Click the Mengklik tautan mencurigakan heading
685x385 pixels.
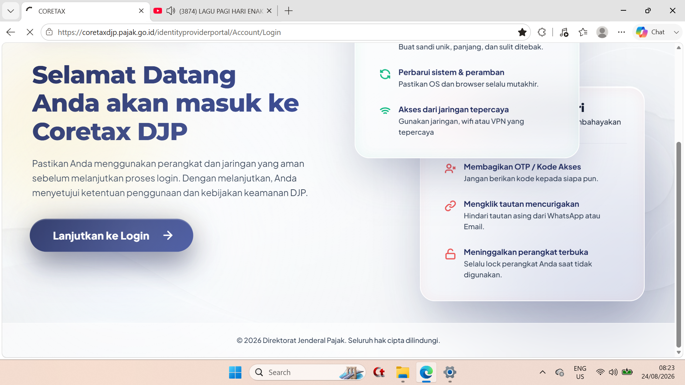pyautogui.click(x=521, y=204)
